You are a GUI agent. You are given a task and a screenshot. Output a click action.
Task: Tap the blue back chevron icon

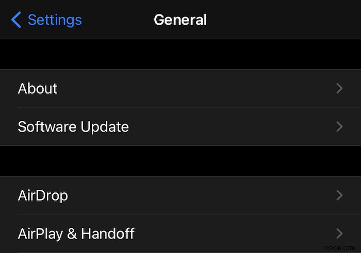point(16,20)
